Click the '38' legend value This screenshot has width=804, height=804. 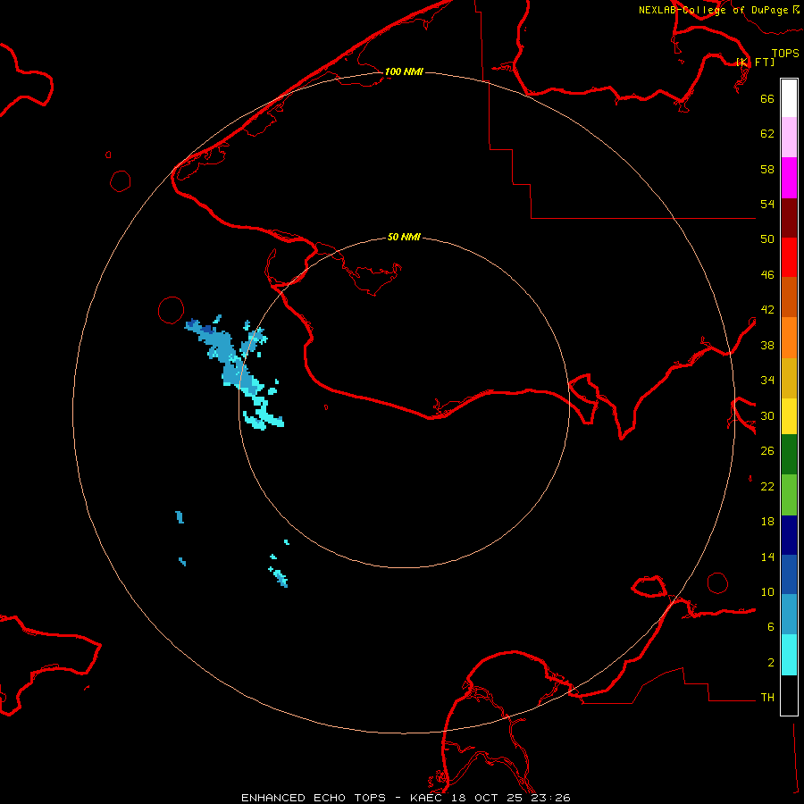767,346
